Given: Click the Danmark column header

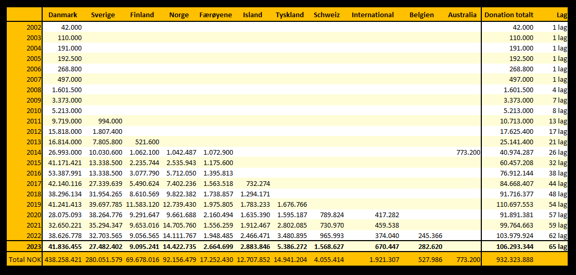Looking at the screenshot, I should [x=62, y=15].
